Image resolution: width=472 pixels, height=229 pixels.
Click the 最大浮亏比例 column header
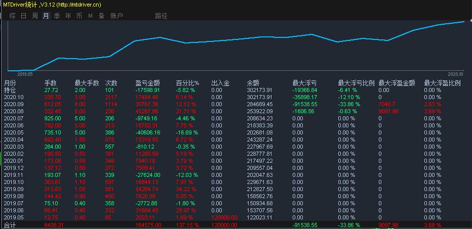click(356, 83)
